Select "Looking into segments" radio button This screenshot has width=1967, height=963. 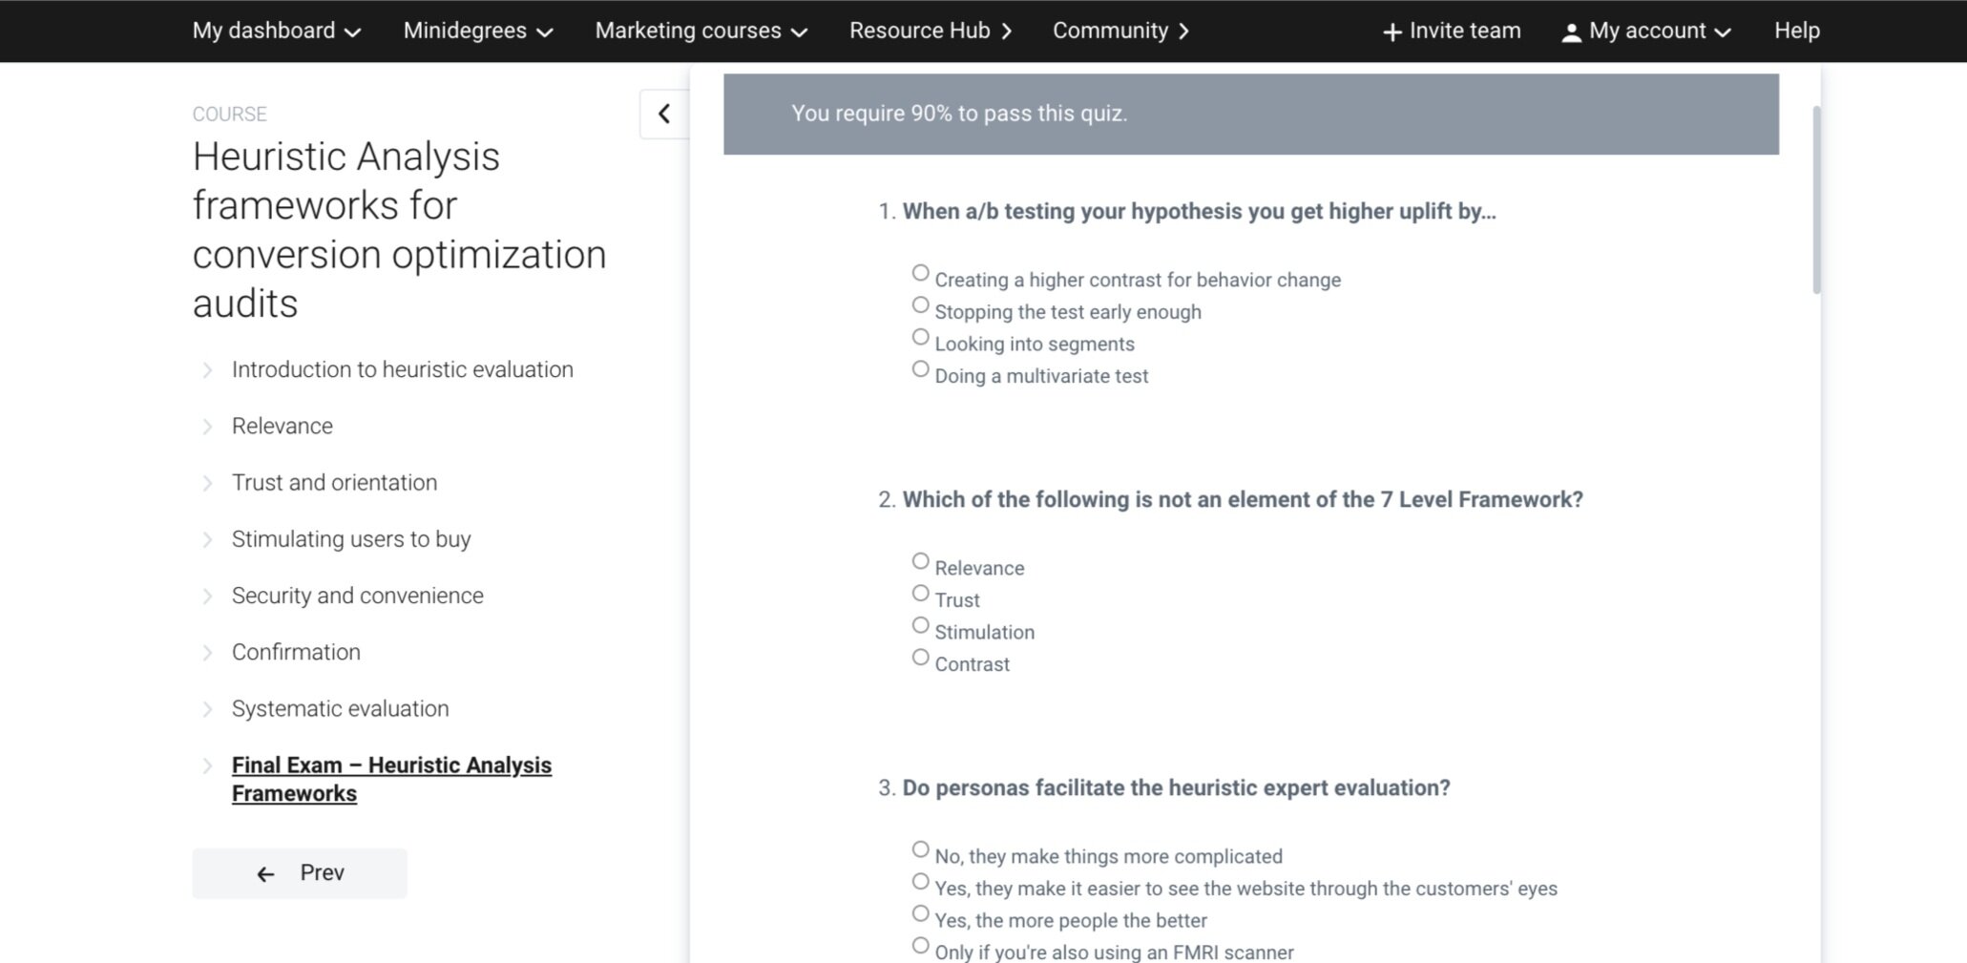[920, 337]
